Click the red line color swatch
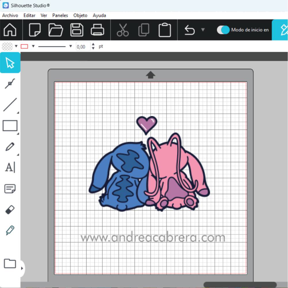The width and height of the screenshot is (288, 288). pos(24,46)
